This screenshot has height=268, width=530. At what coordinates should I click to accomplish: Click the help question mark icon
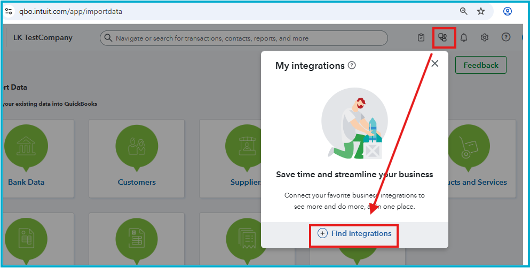505,37
